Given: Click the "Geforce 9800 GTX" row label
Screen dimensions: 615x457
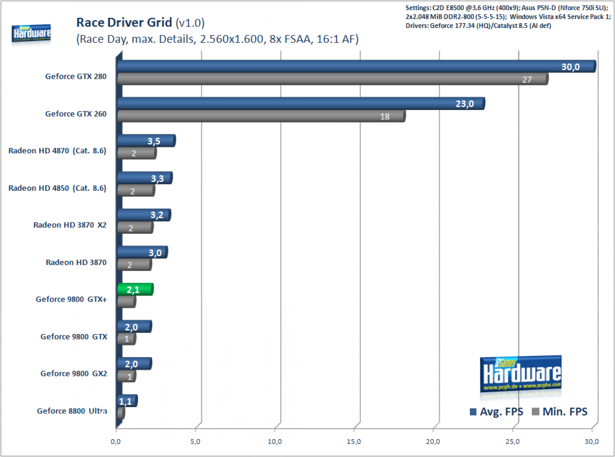Looking at the screenshot, I should [x=74, y=336].
